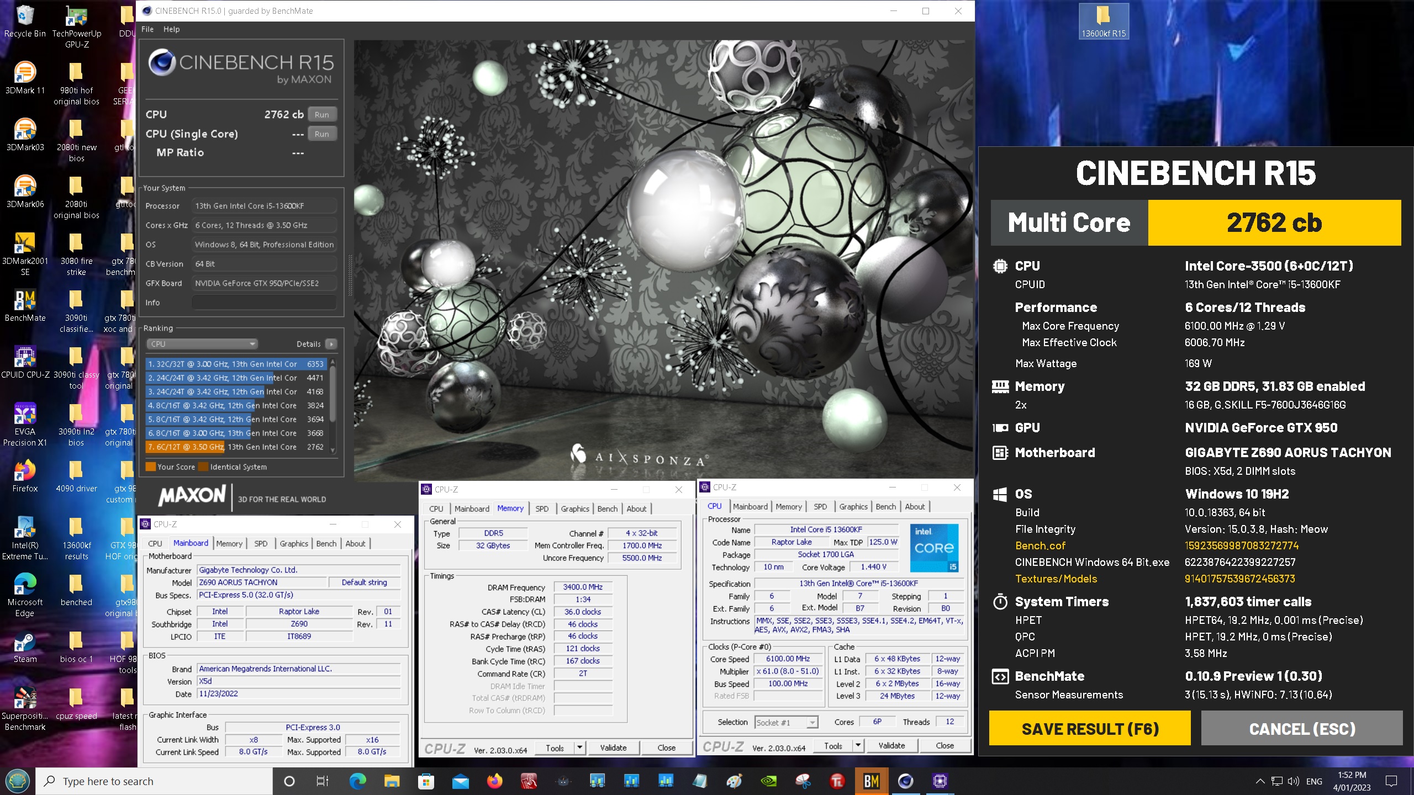Open Tools dropdown arrow in CPU-Z CPU window
The width and height of the screenshot is (1414, 795).
858,745
